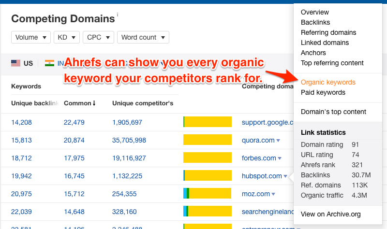The image size is (387, 229).
Task: Open Overview in the dropdown menu
Action: point(315,12)
